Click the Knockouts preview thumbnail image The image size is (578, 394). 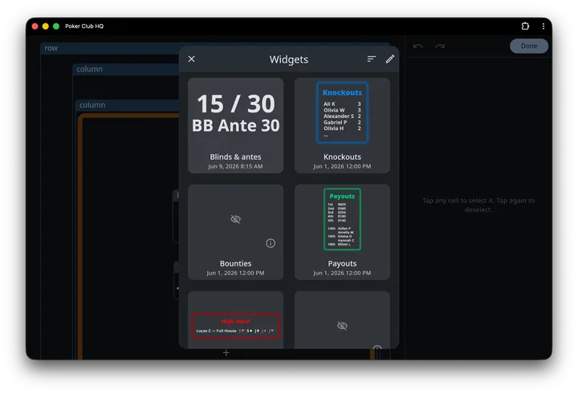tap(342, 112)
